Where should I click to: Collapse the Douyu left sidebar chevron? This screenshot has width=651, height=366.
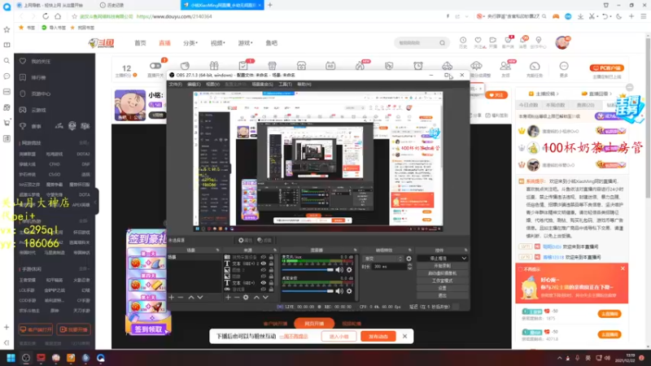96,202
